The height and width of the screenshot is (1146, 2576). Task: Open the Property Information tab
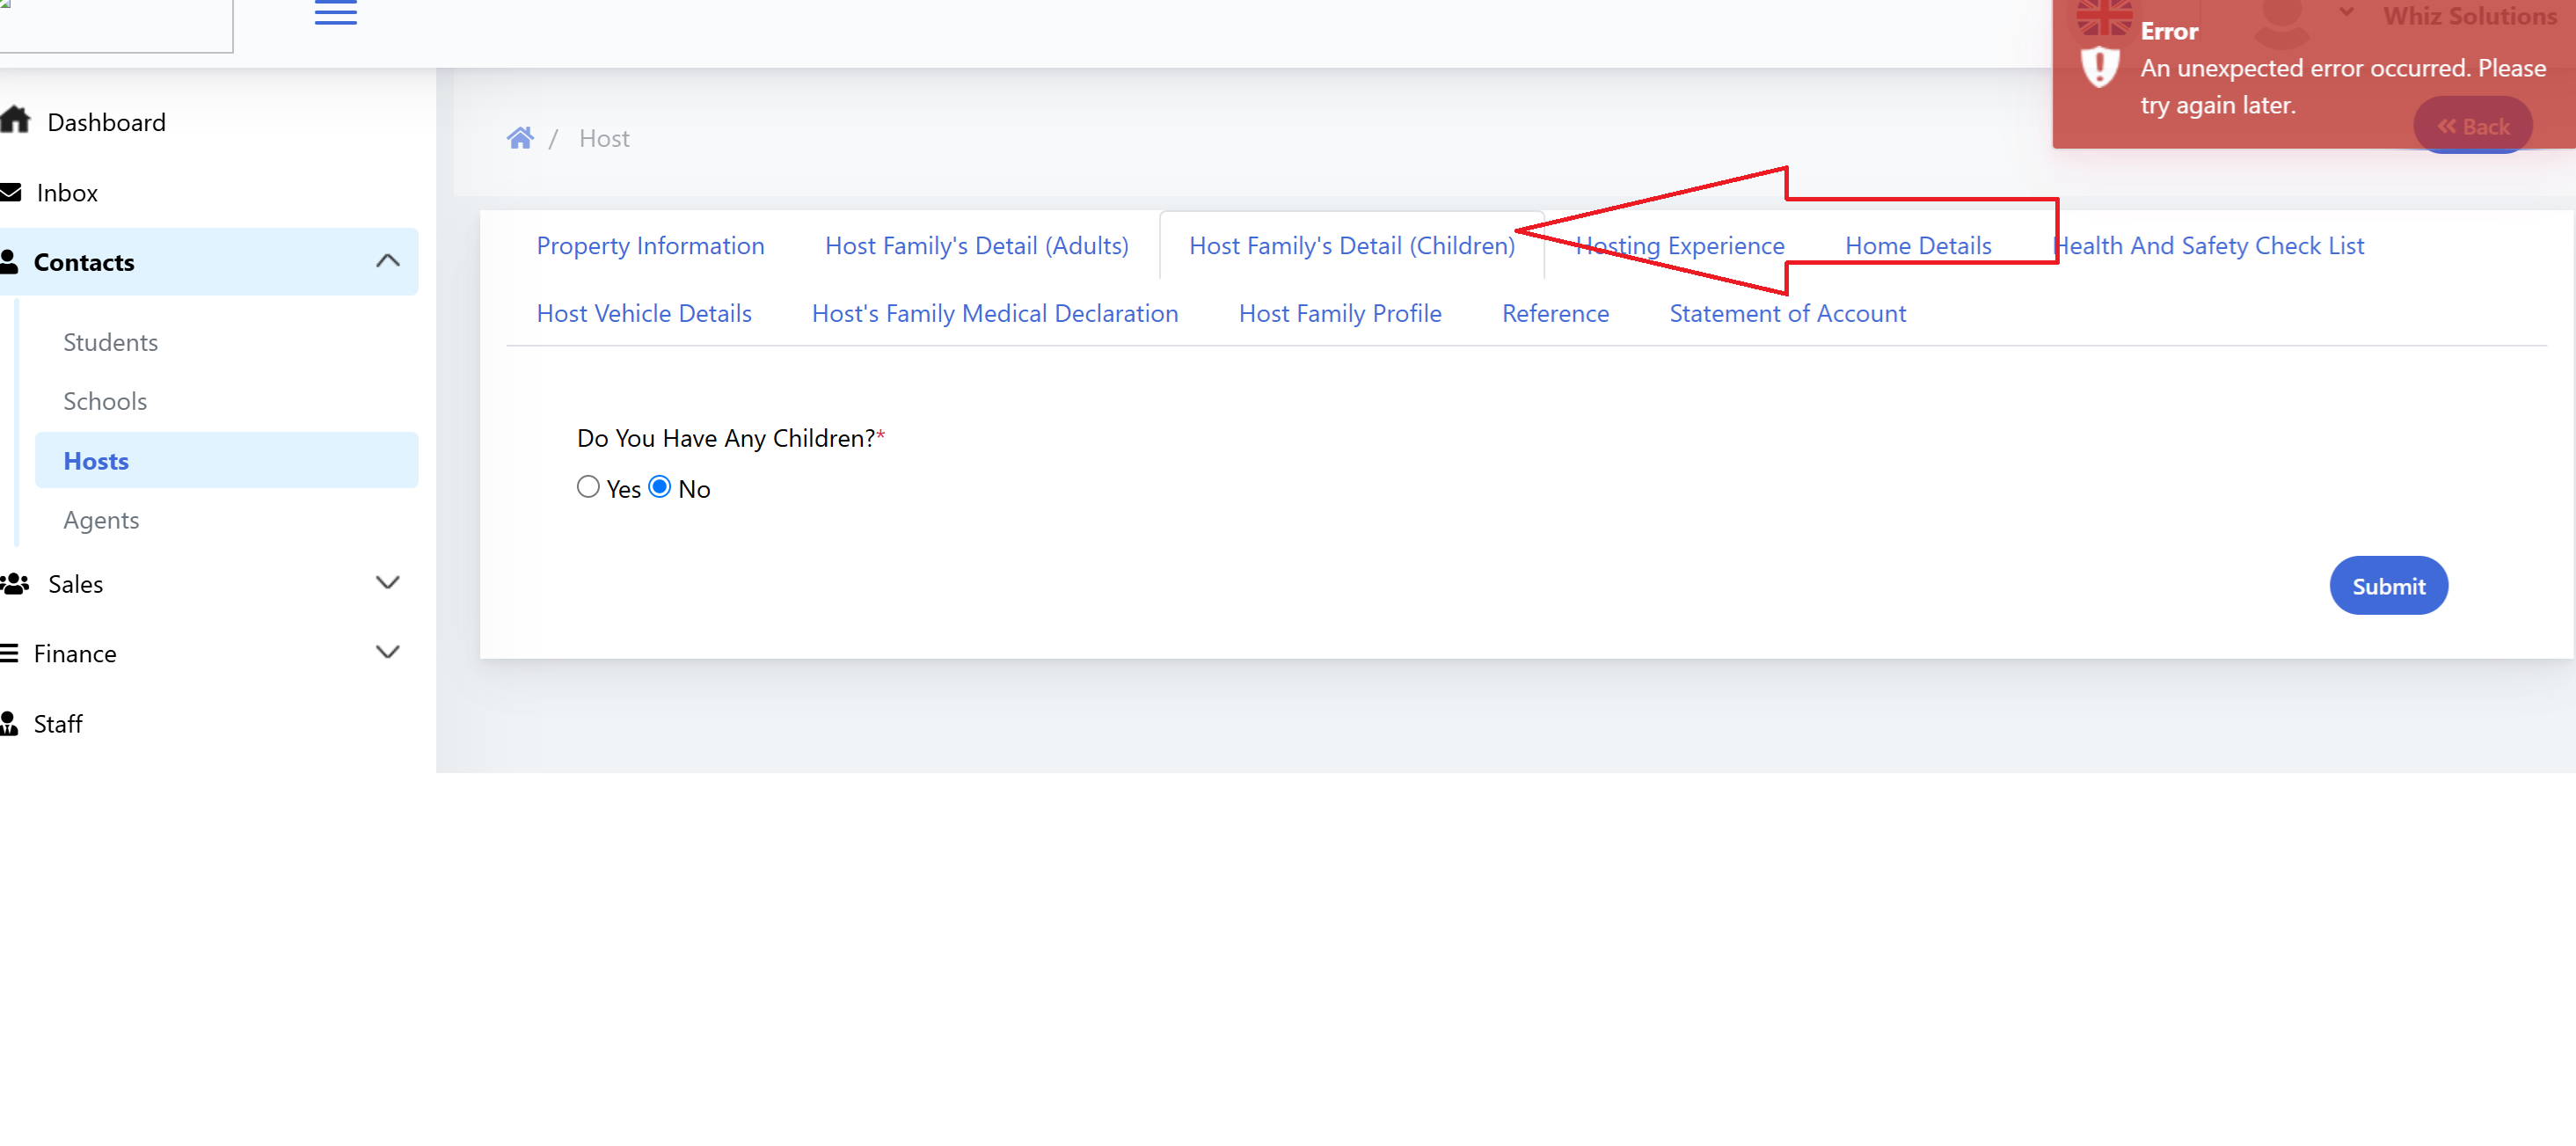click(650, 245)
